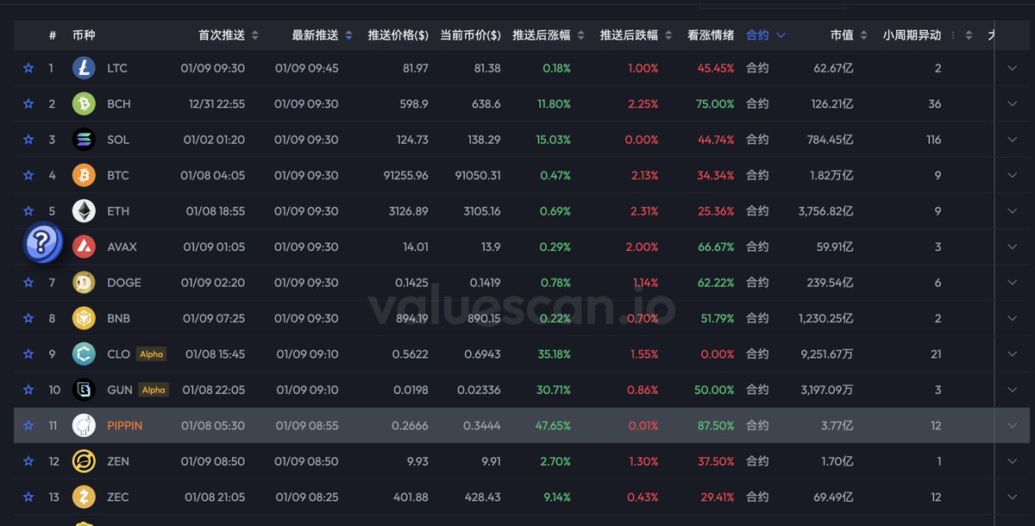Click BTC current price 91050.31
The width and height of the screenshot is (1035, 526).
478,175
